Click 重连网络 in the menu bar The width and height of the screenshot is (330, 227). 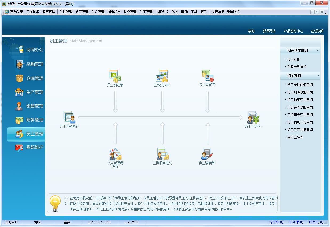click(x=233, y=12)
